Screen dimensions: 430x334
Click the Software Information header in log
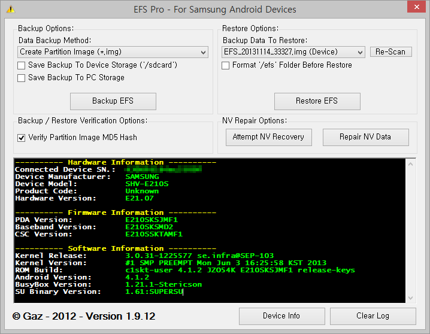[x=116, y=248]
